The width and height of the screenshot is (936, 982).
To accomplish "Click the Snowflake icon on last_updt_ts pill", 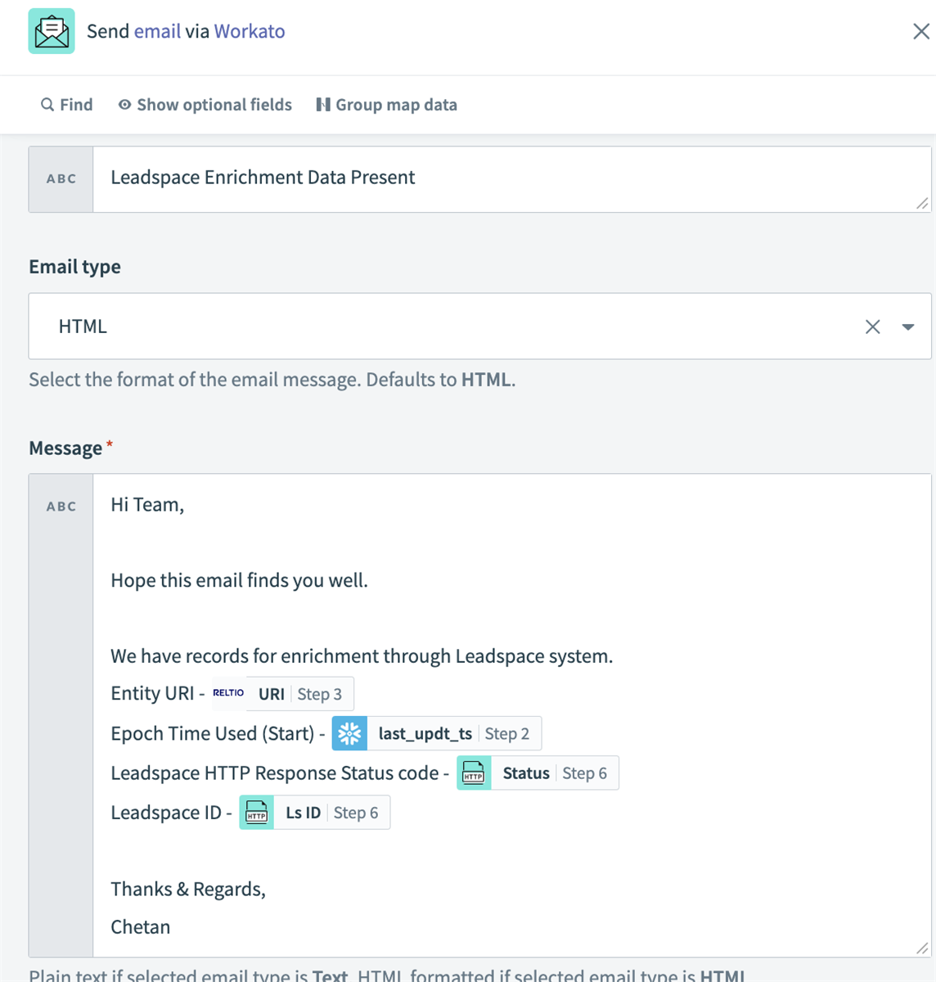I will coord(349,733).
